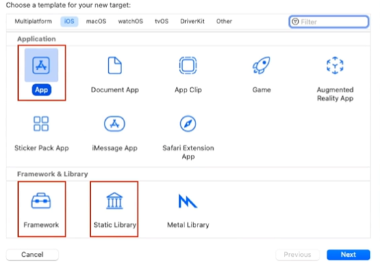Pick the App Clip template icon
The image size is (380, 264).
coord(188,65)
